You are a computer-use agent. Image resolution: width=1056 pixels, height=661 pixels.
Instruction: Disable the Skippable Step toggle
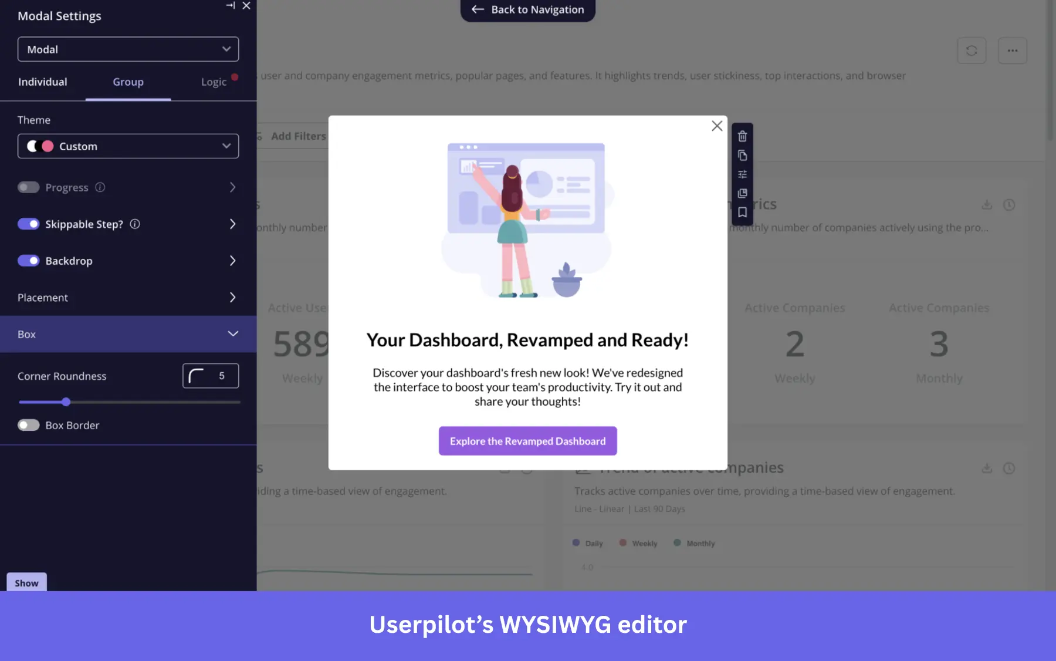28,224
